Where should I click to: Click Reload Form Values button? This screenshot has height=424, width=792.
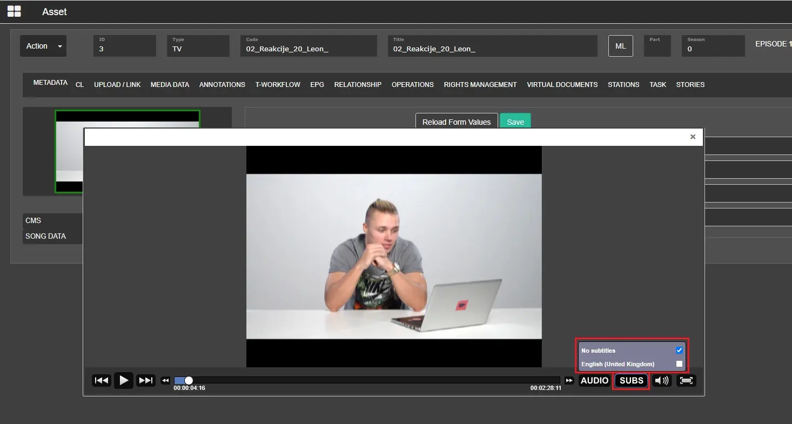[x=456, y=122]
